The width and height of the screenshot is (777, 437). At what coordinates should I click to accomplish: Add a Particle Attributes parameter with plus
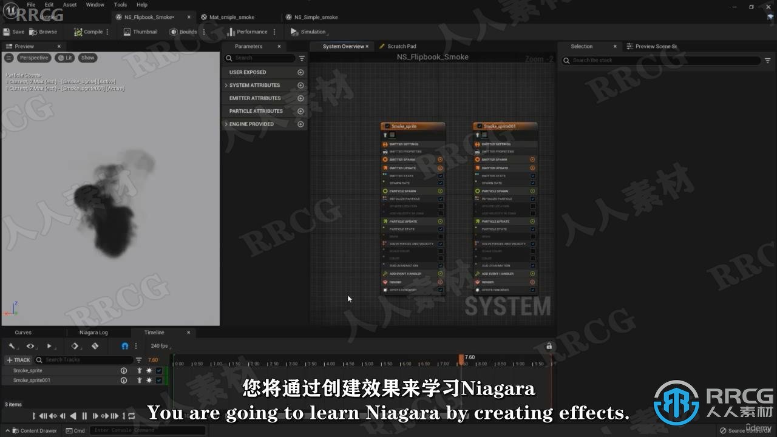click(x=300, y=111)
